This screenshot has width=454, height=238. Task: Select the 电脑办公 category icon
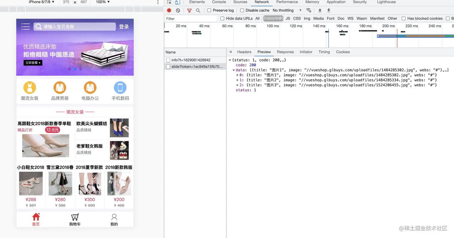coord(90,88)
